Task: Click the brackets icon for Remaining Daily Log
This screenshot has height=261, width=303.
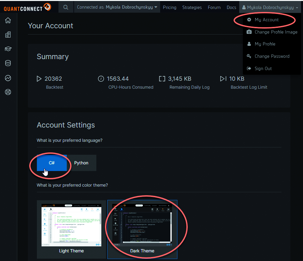Action: tap(162, 79)
